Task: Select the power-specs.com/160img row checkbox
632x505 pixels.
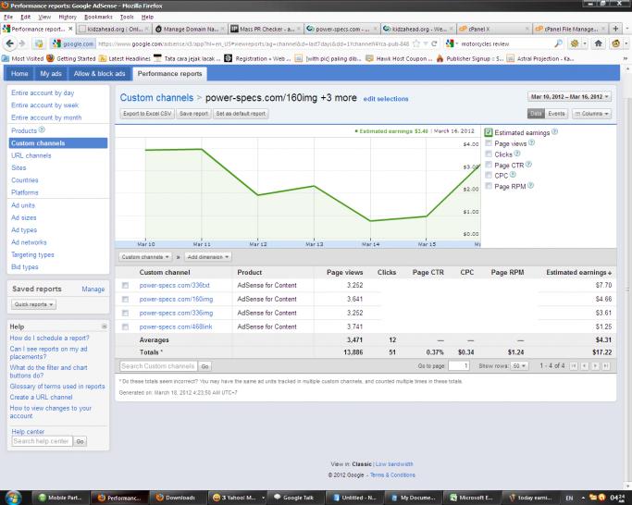Action: 125,300
